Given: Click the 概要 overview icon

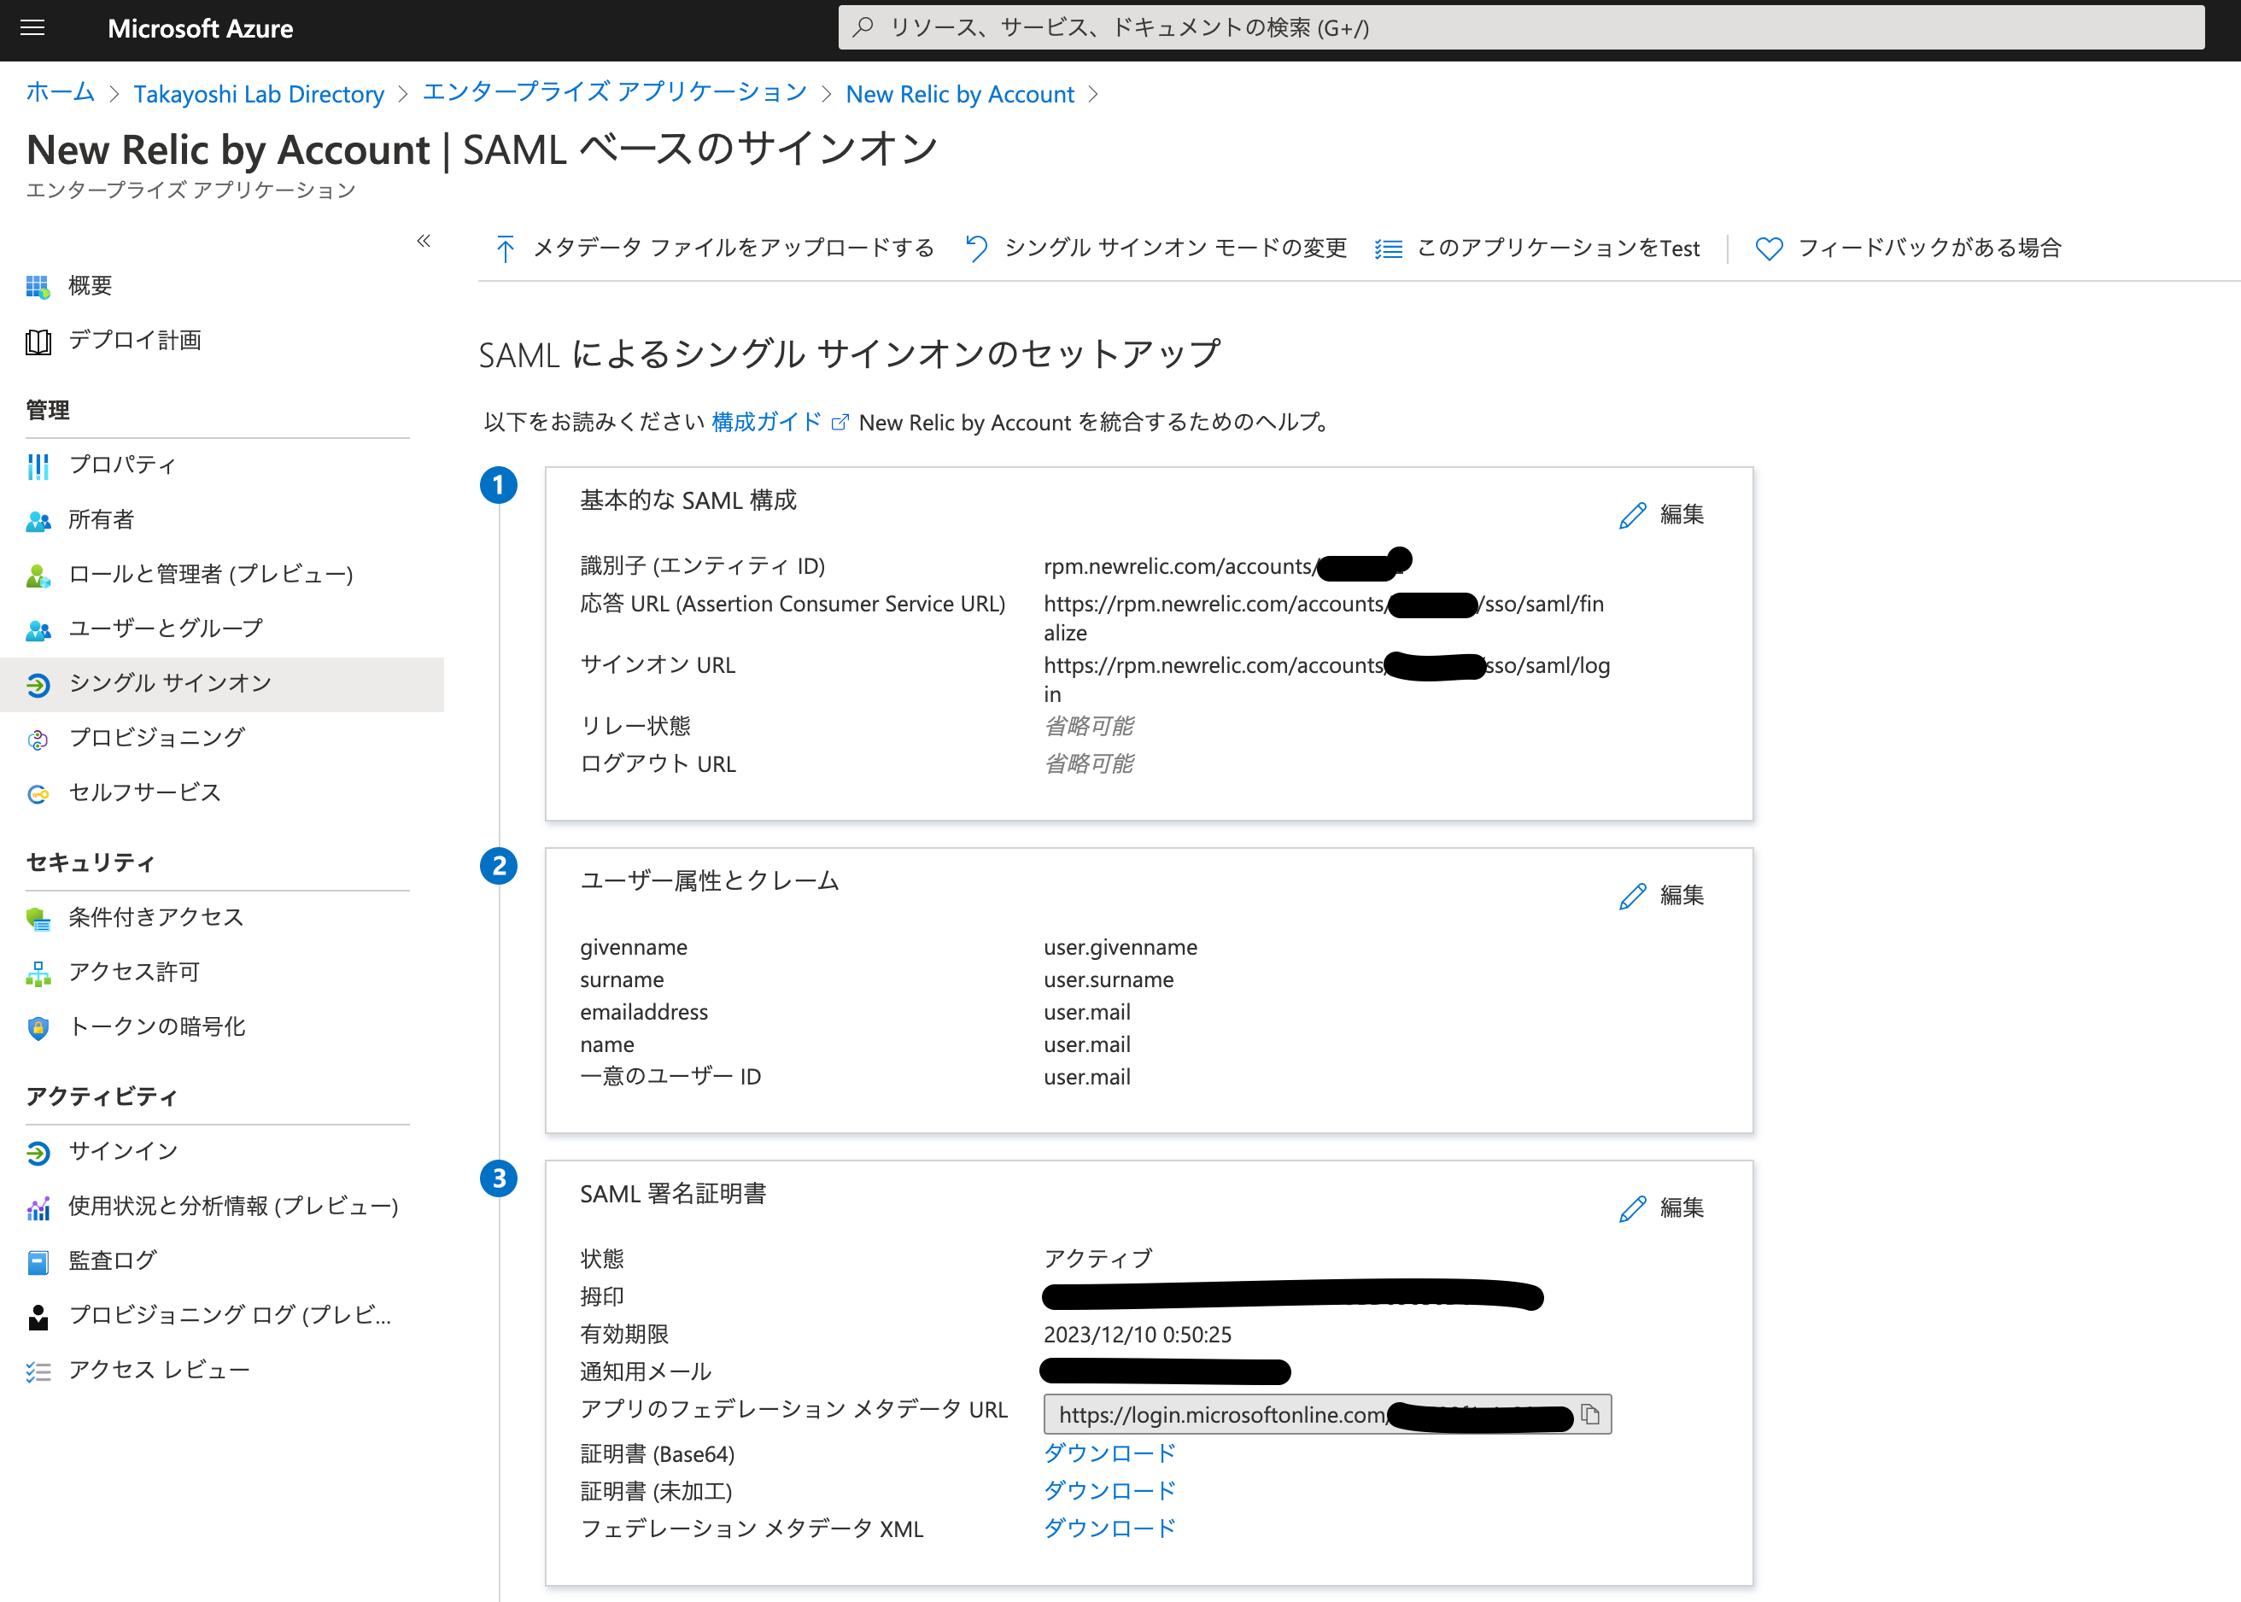Looking at the screenshot, I should 38,286.
